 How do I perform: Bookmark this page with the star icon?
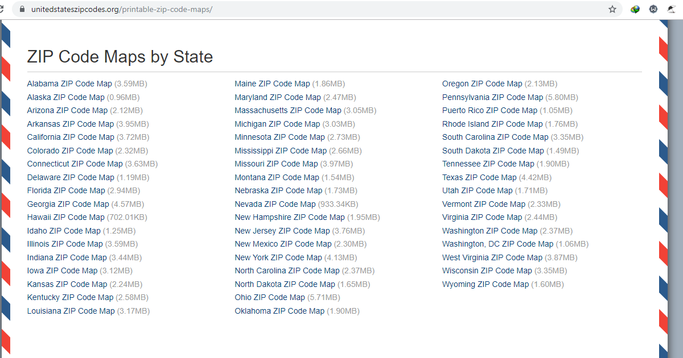612,10
